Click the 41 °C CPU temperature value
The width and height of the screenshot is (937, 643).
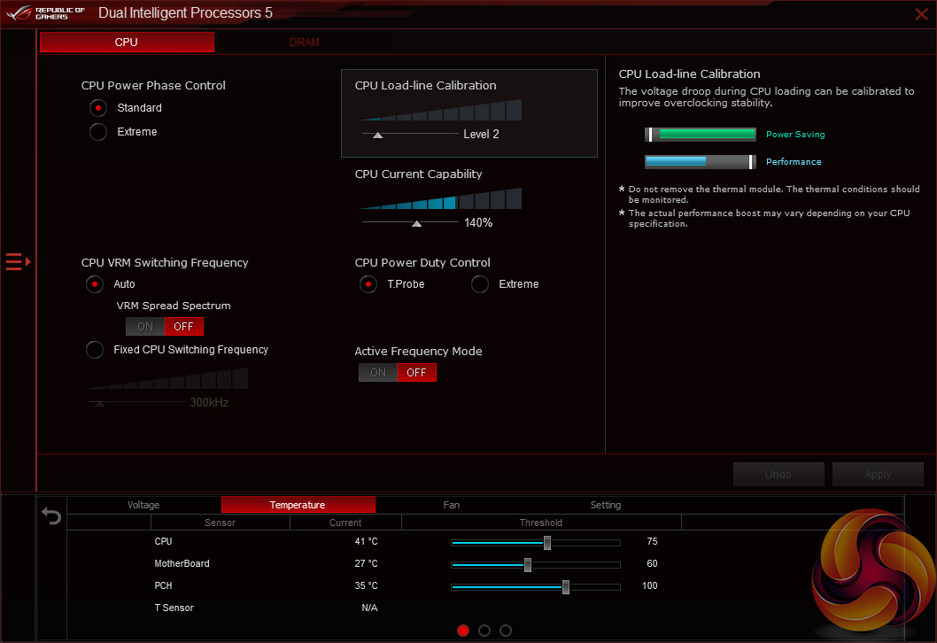(x=366, y=541)
